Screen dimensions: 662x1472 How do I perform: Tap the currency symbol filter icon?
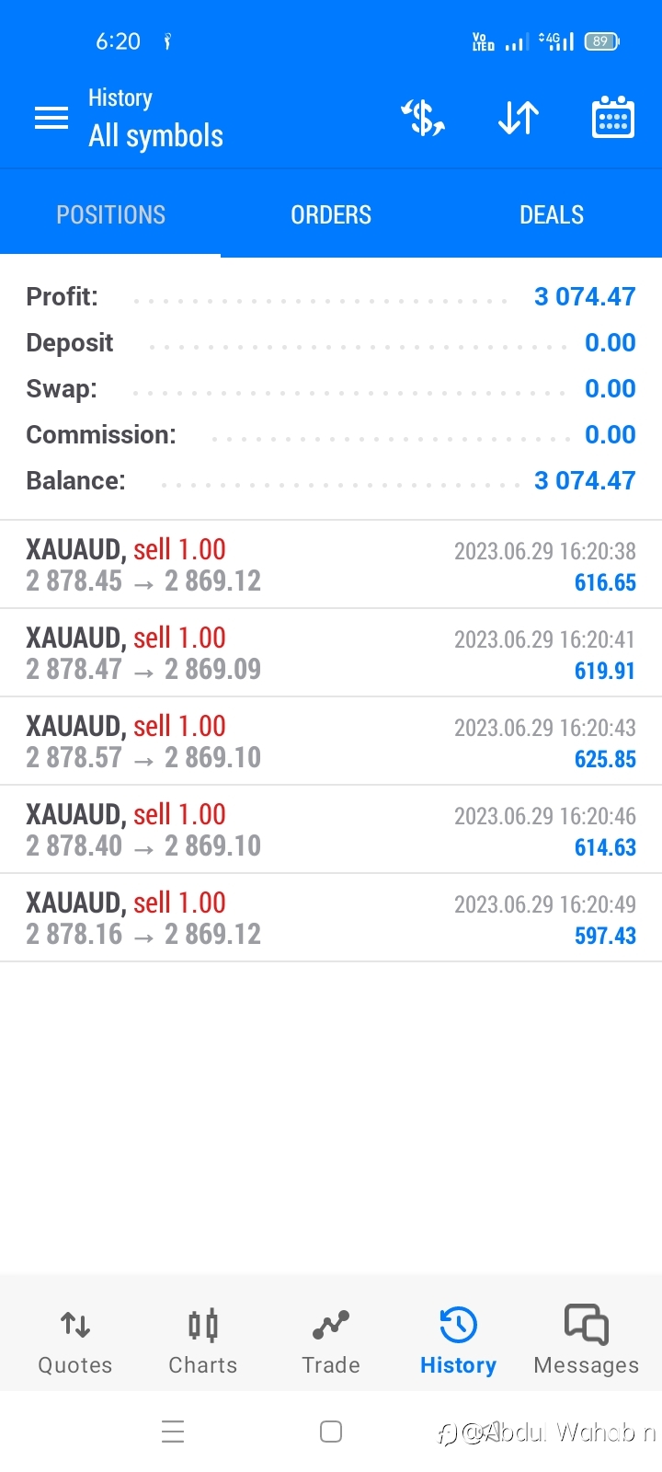(423, 118)
